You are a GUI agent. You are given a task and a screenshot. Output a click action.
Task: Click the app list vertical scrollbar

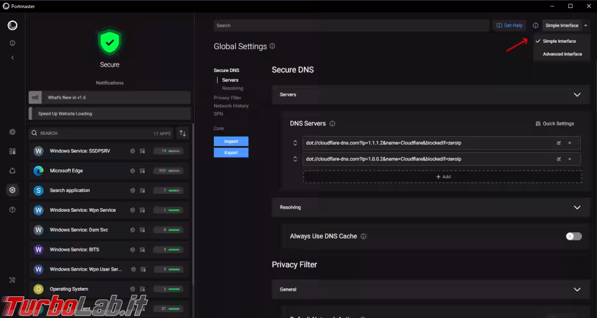pos(193,206)
